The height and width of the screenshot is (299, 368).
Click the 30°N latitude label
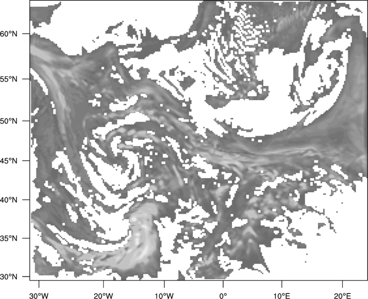pos(9,277)
